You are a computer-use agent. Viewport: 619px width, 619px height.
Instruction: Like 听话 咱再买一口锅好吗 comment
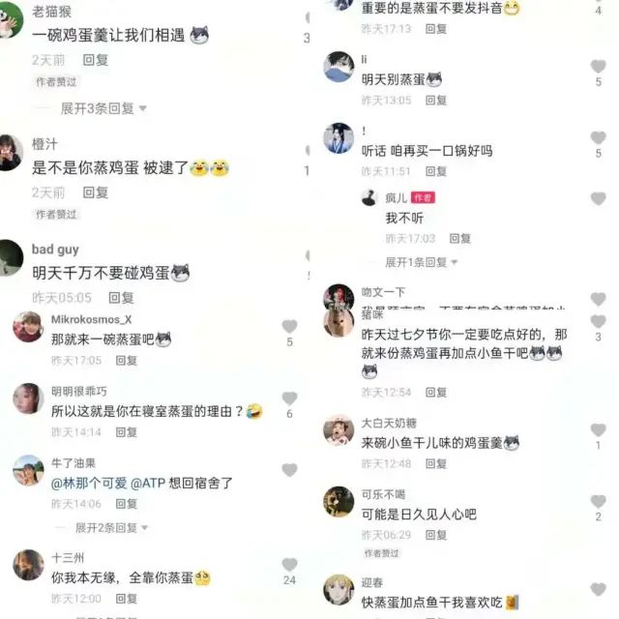click(x=598, y=137)
